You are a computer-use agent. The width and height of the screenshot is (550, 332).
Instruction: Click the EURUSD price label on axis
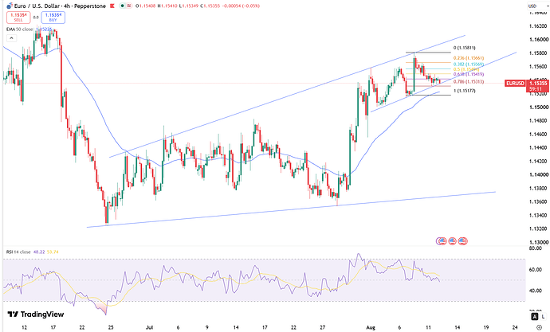[515, 84]
